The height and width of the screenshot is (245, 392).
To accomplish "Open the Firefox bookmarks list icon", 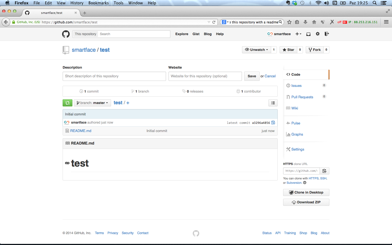I will tap(297, 22).
